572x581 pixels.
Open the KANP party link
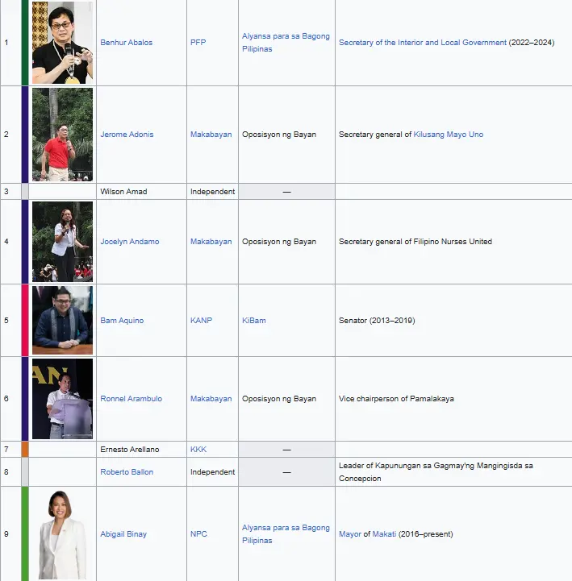tap(201, 320)
